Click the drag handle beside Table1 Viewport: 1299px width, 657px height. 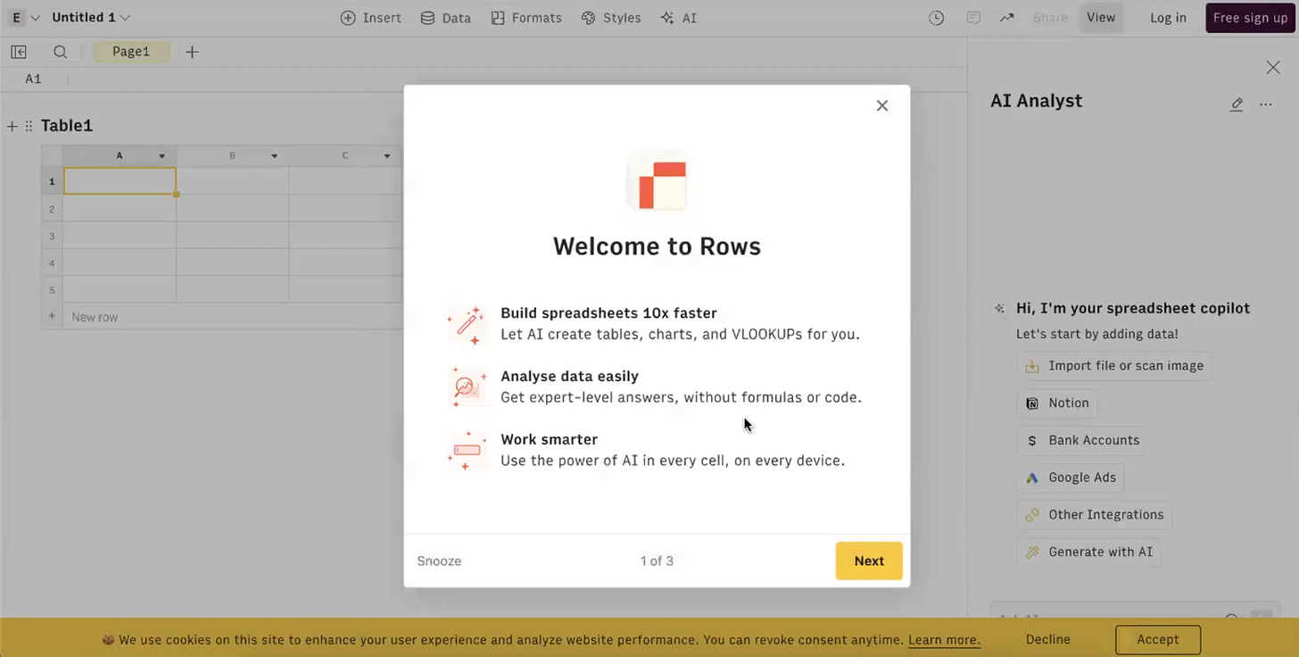(29, 126)
